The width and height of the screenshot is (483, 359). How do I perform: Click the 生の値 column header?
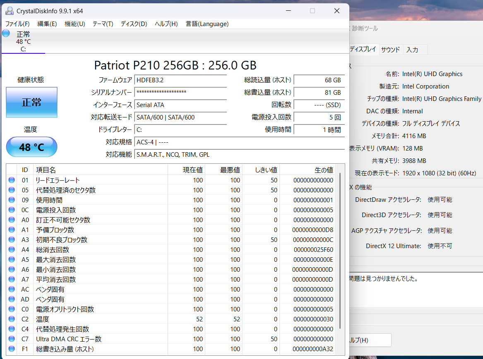pyautogui.click(x=308, y=170)
